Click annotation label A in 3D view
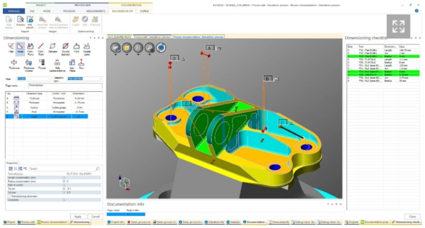Image resolution: width=425 pixels, height=228 pixels. click(x=210, y=48)
